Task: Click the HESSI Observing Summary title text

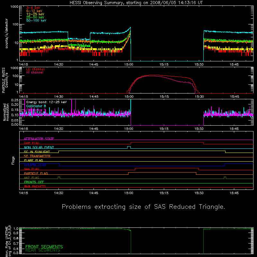Action: [136, 3]
